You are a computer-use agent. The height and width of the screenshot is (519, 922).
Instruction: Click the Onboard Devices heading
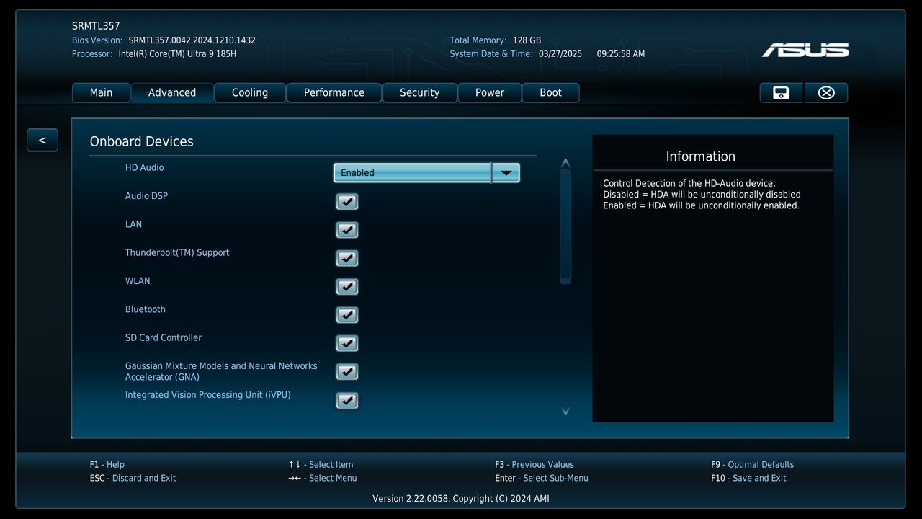(142, 141)
